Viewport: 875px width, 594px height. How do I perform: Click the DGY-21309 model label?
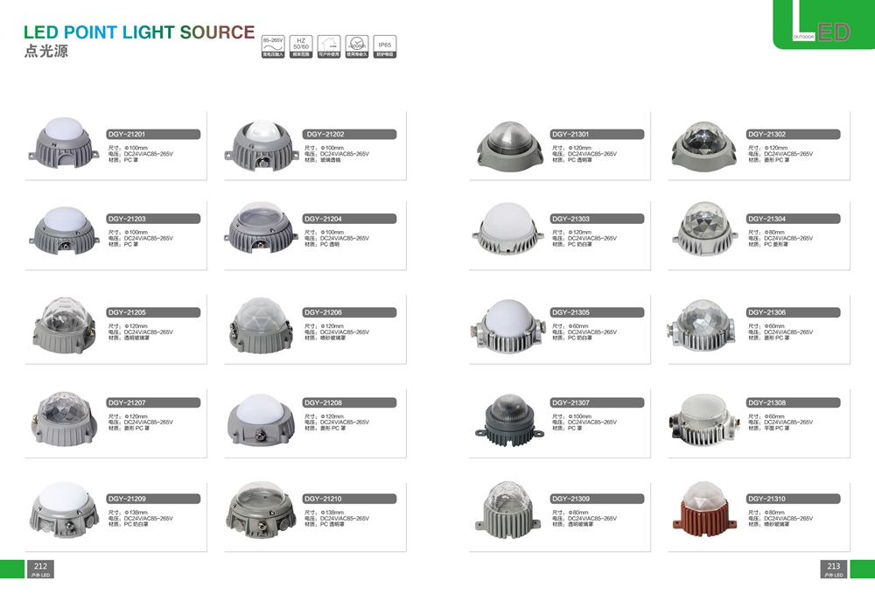tap(597, 499)
